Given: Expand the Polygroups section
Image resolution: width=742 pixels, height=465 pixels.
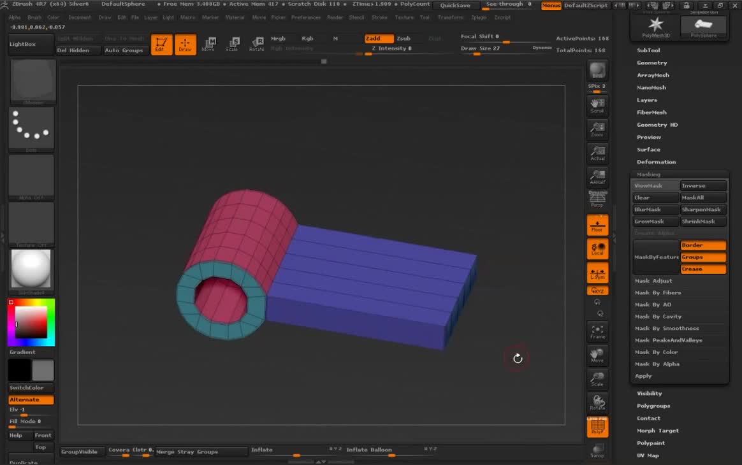Looking at the screenshot, I should (x=653, y=406).
